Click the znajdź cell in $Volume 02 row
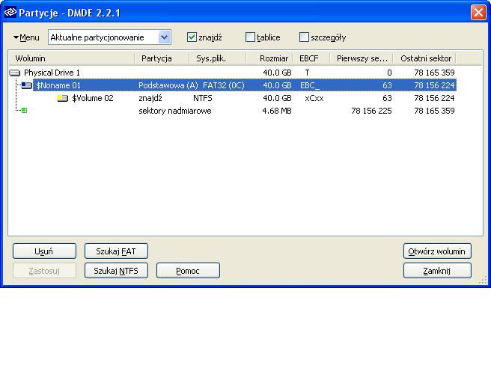 pyautogui.click(x=150, y=98)
